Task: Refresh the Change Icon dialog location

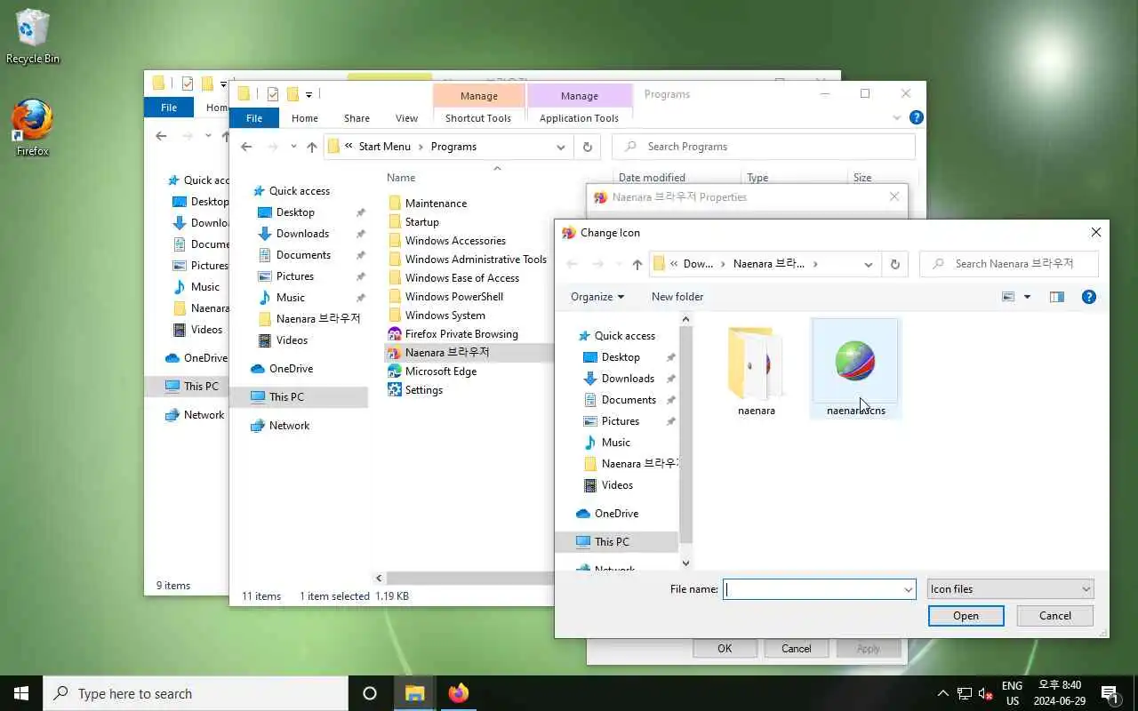Action: [x=894, y=264]
